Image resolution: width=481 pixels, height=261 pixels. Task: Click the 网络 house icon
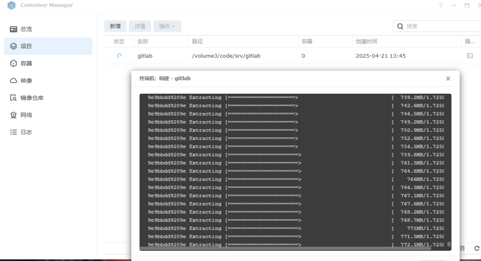(x=13, y=115)
